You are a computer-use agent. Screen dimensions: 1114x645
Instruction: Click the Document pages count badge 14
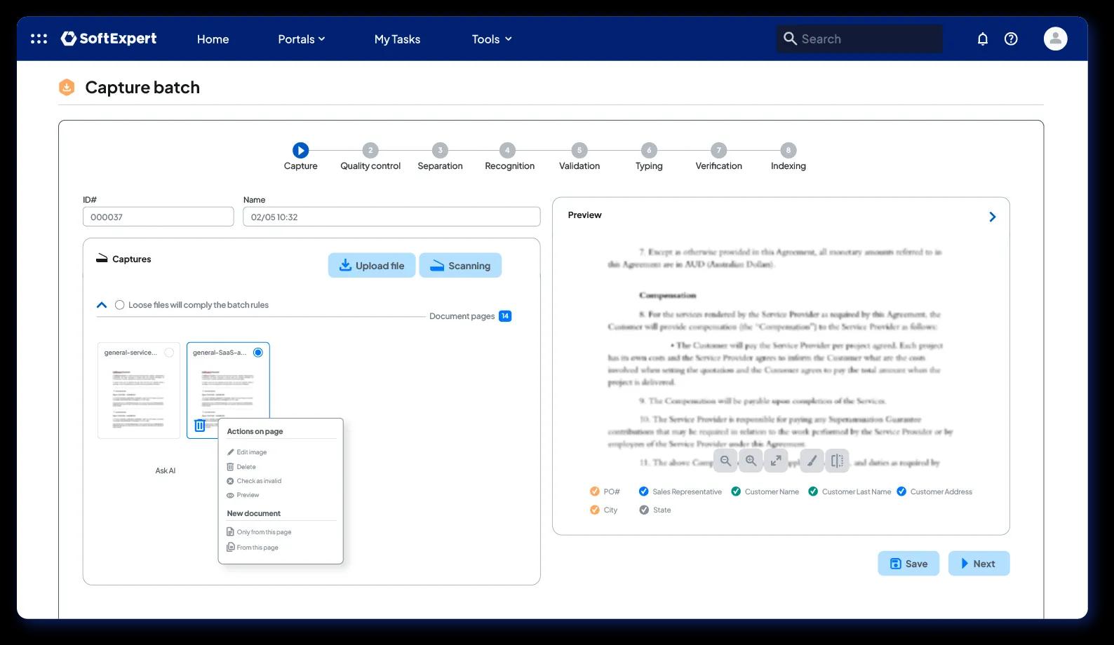[505, 316]
